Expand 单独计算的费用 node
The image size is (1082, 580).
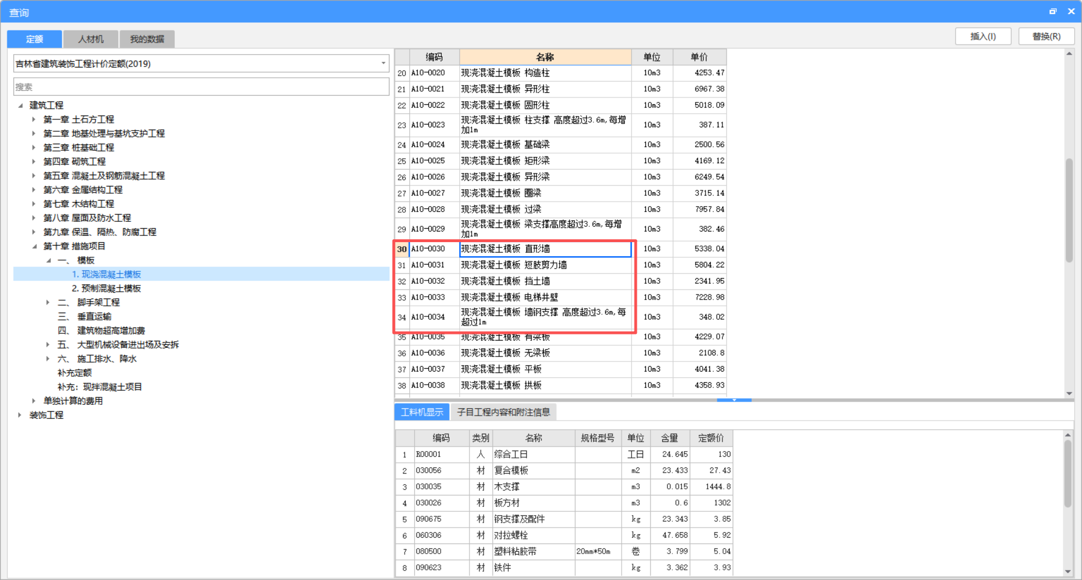tap(34, 401)
